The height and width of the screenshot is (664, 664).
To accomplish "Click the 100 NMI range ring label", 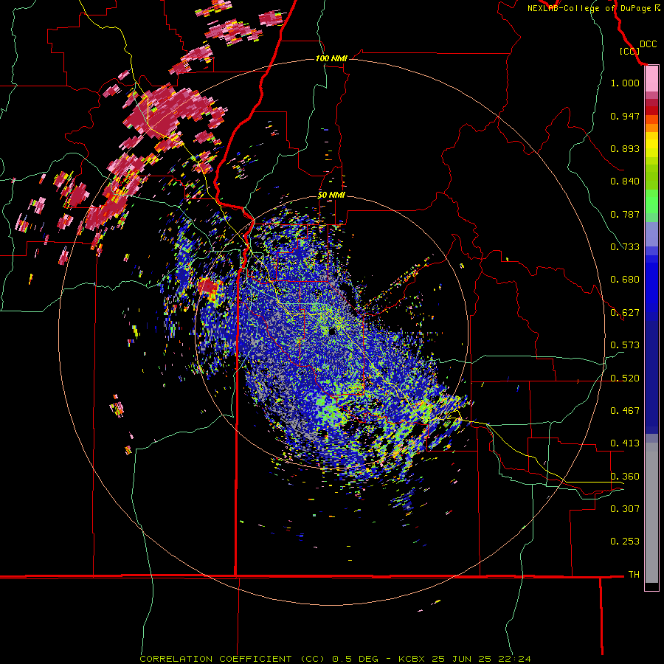I will [x=331, y=58].
